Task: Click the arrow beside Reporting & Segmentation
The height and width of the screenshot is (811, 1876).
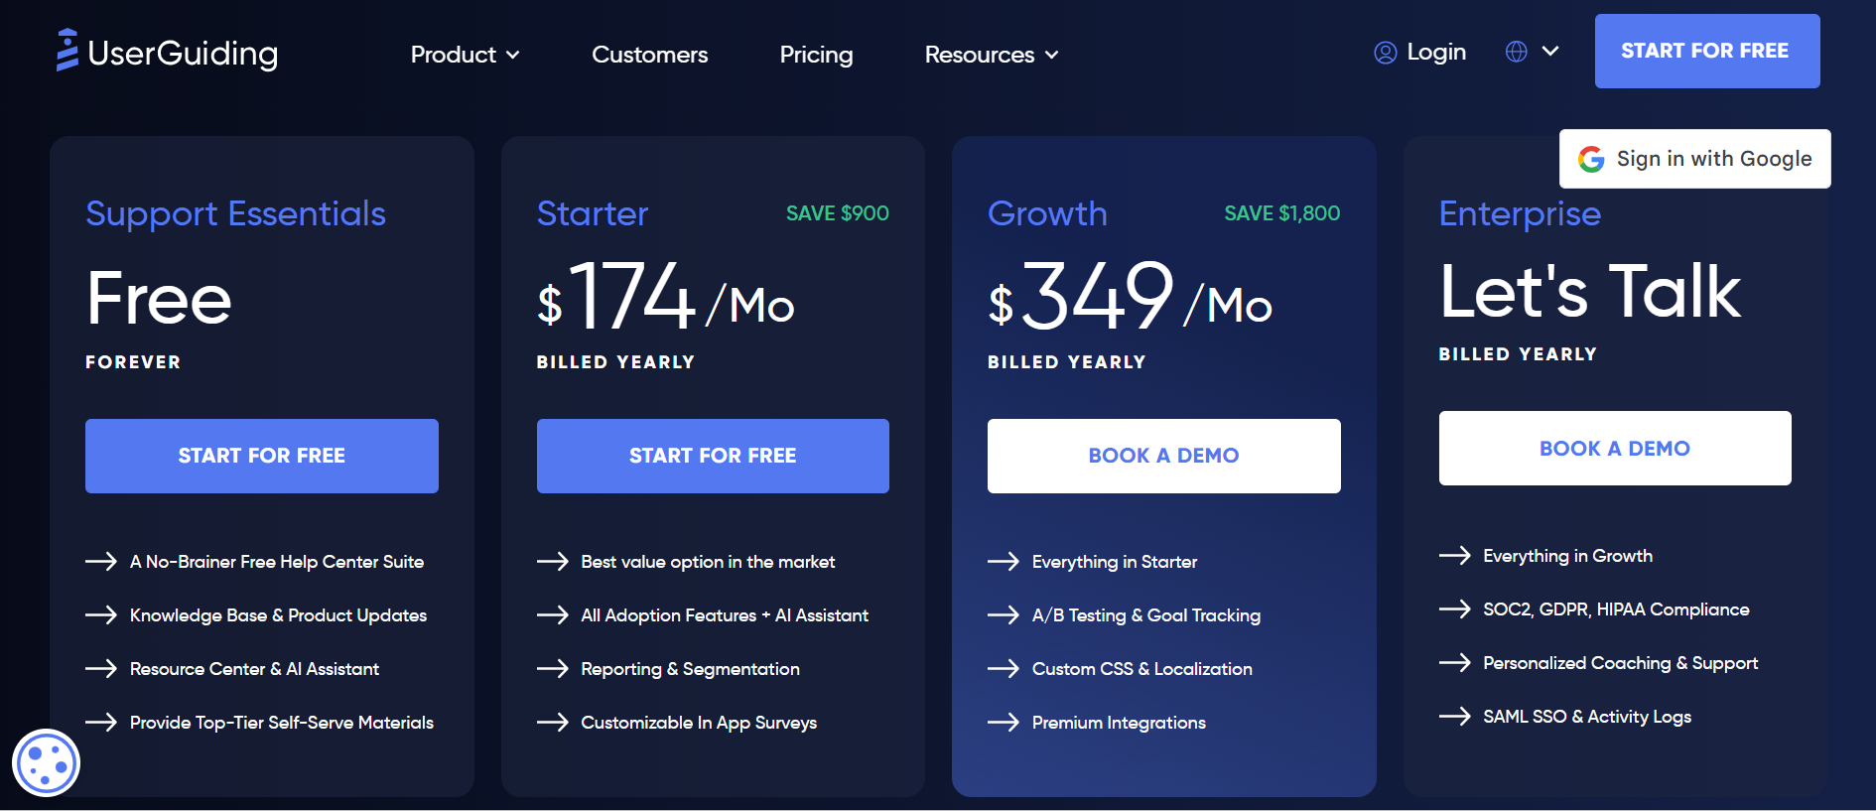Action: (x=552, y=669)
